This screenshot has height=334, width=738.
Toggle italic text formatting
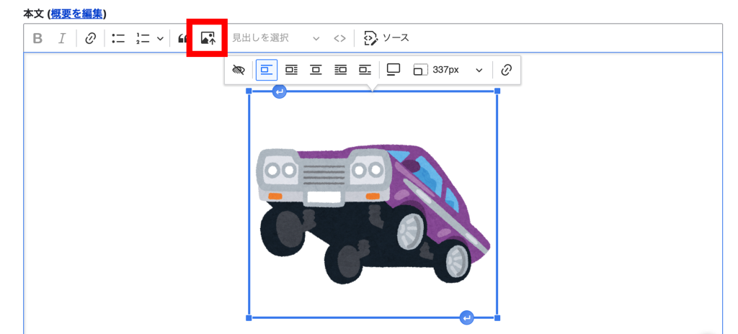(62, 39)
